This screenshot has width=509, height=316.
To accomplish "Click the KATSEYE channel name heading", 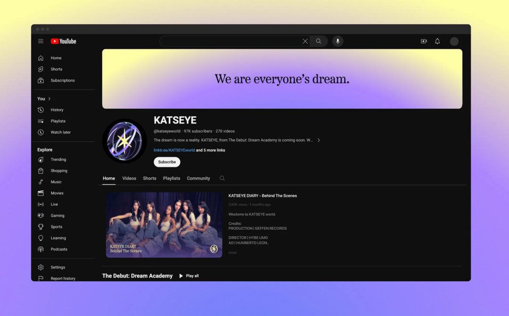I will pos(175,121).
